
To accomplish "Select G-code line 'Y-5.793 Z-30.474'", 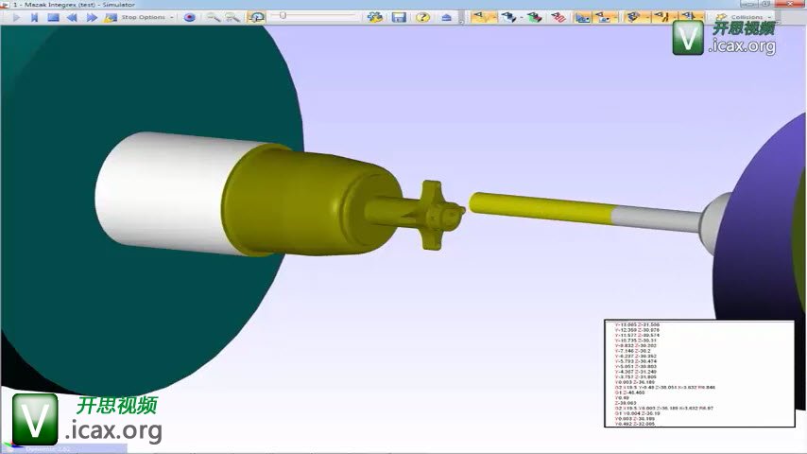I will 636,361.
